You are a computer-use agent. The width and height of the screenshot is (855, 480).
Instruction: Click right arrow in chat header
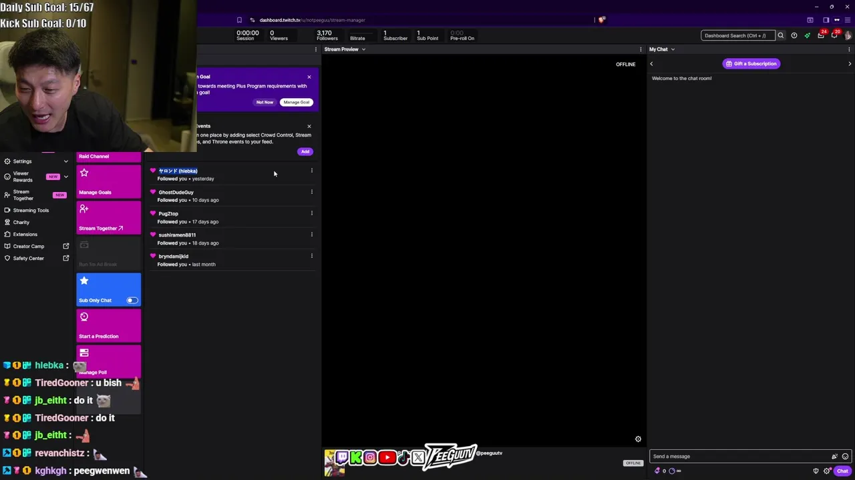[x=850, y=64]
